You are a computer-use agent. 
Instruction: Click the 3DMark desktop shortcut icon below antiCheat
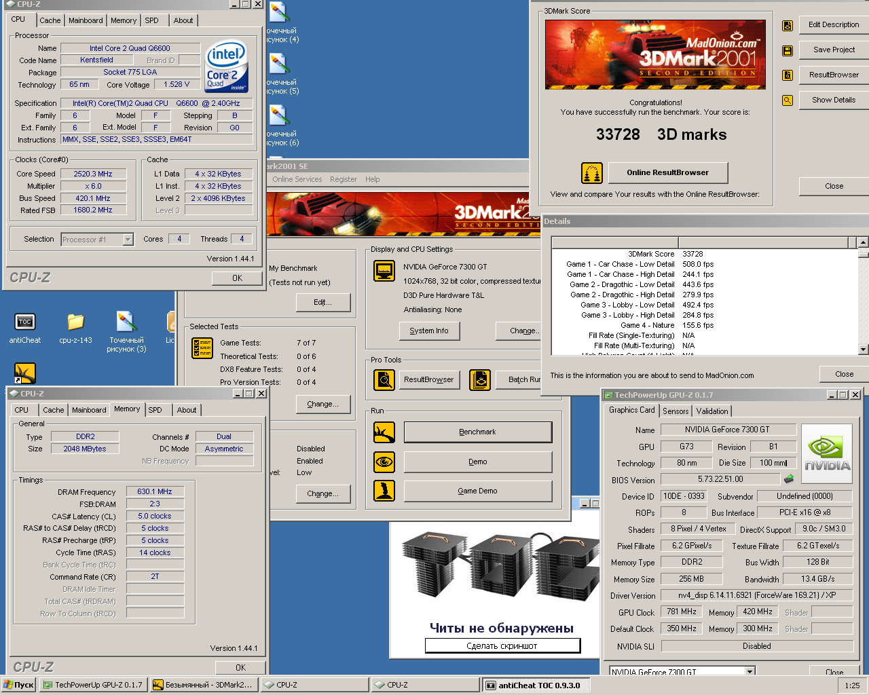pos(25,373)
